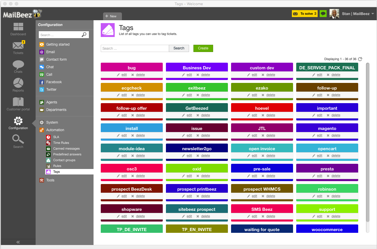Click the waiting for quote tag label

(262, 230)
